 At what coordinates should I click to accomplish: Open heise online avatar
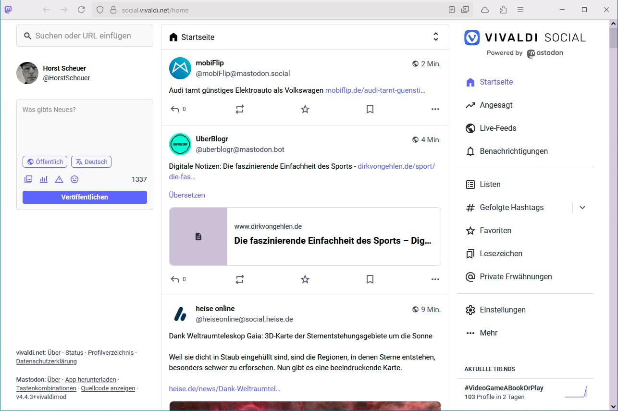(180, 314)
